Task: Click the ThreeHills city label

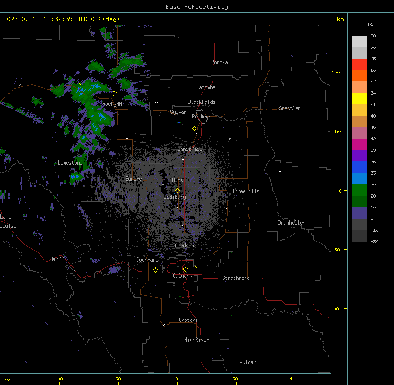Action: pyautogui.click(x=245, y=191)
